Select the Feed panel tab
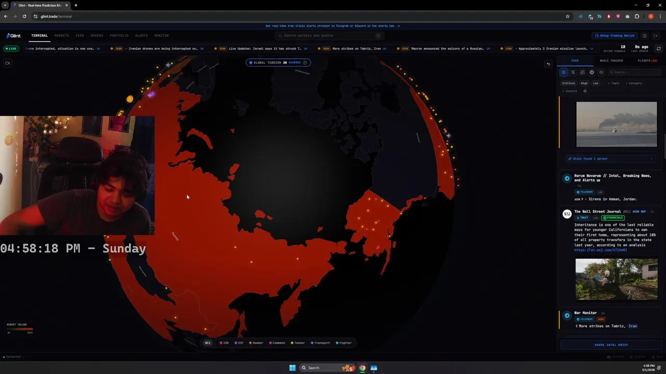The width and height of the screenshot is (666, 374). tap(575, 61)
